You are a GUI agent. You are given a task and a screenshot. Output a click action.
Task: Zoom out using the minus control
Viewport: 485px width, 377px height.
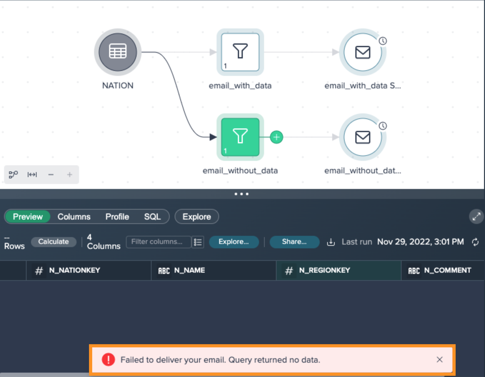51,175
